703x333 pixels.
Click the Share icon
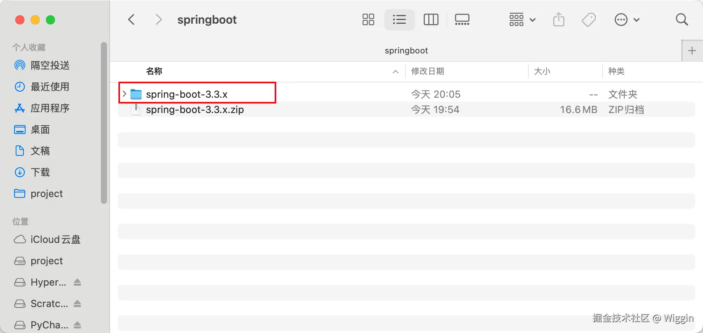(559, 19)
